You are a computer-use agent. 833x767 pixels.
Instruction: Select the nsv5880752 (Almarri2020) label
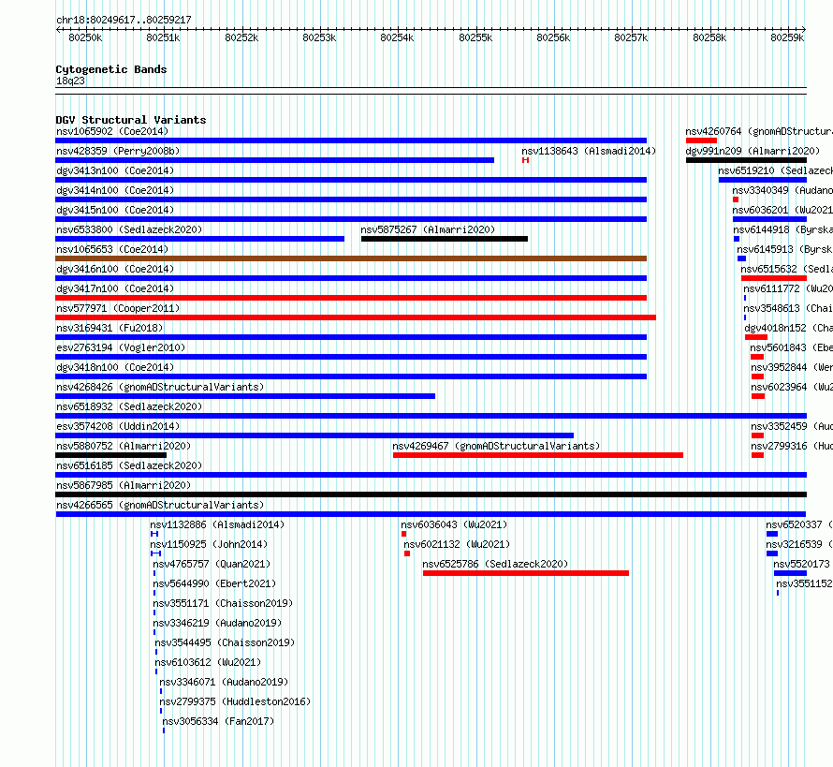coord(124,446)
